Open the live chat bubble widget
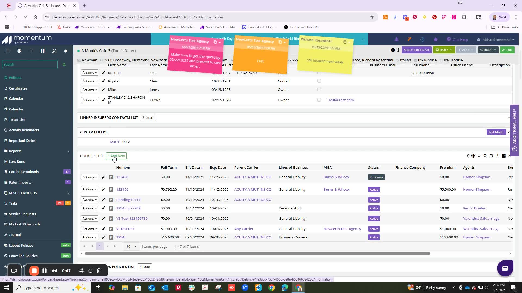 (x=505, y=268)
